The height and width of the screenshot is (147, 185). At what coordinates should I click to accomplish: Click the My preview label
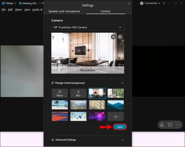[88, 70]
